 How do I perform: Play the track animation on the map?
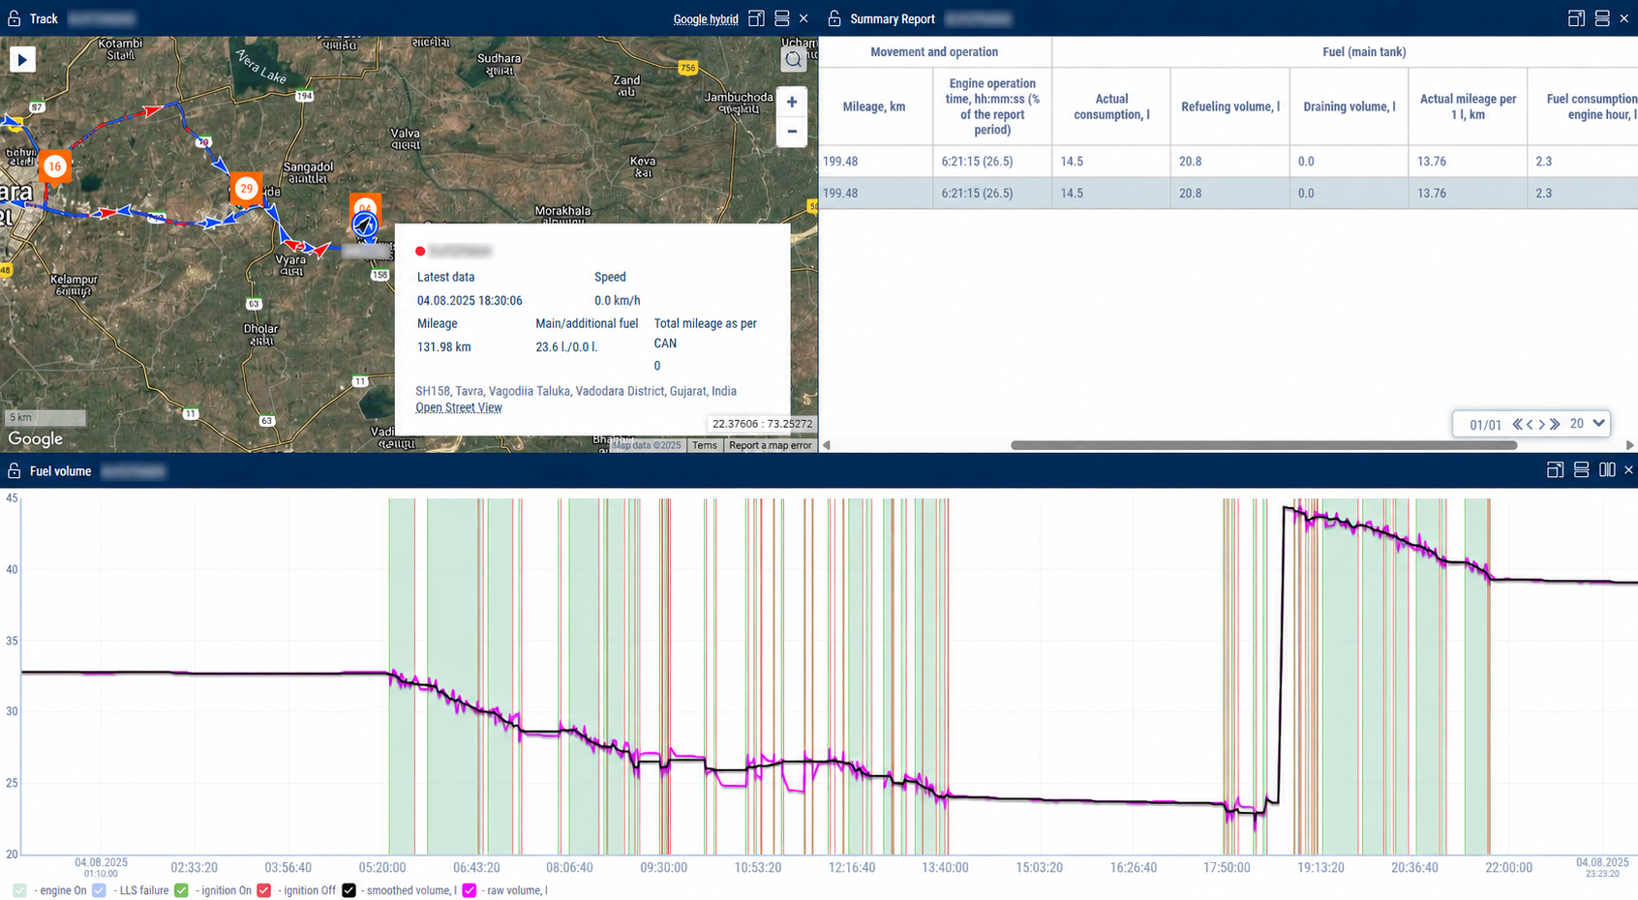coord(22,60)
